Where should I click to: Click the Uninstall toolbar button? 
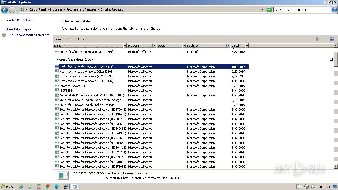82,39
